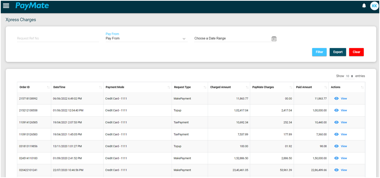Open View link for order 215718138992
380x178 pixels.
tap(344, 99)
